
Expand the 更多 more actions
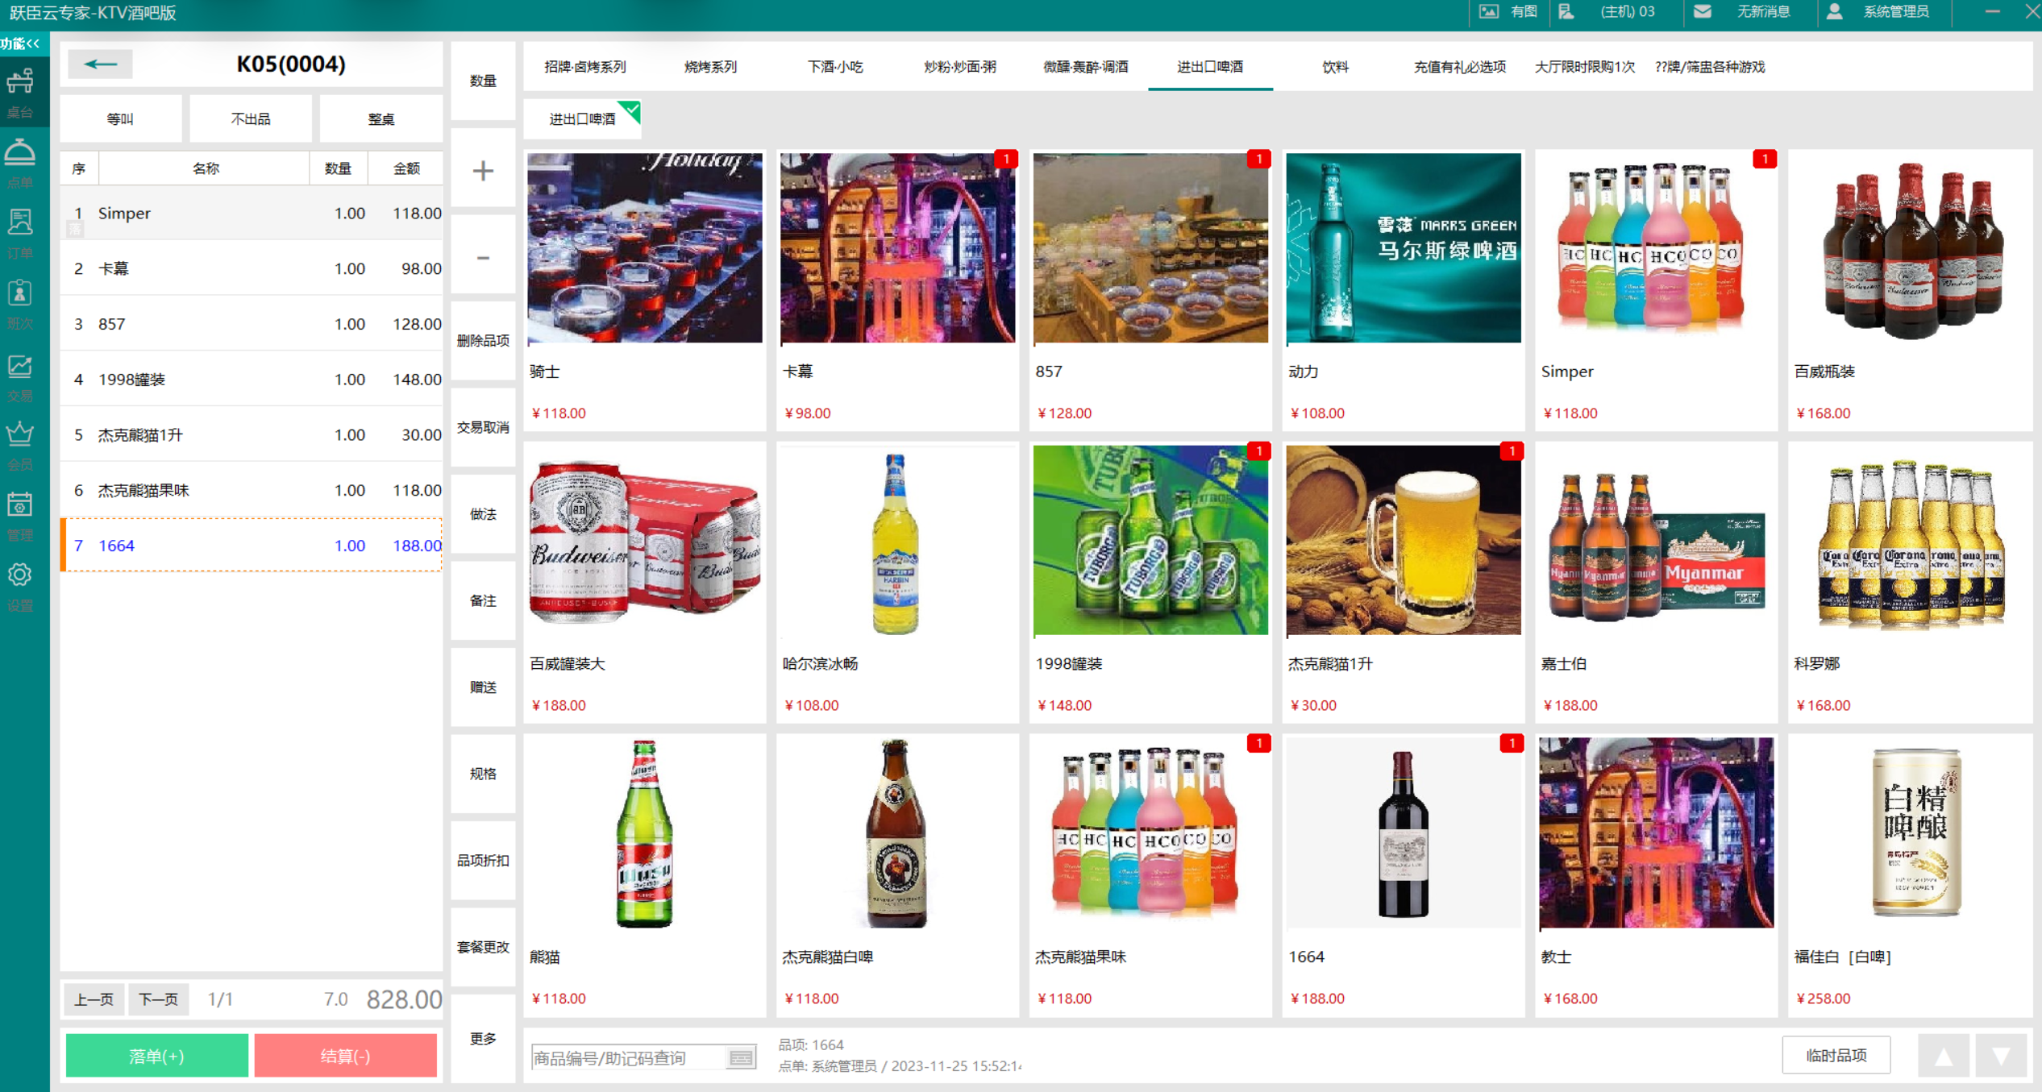tap(483, 1038)
